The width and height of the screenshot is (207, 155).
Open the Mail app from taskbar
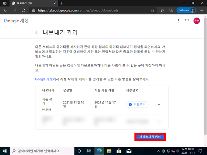[x=129, y=151]
